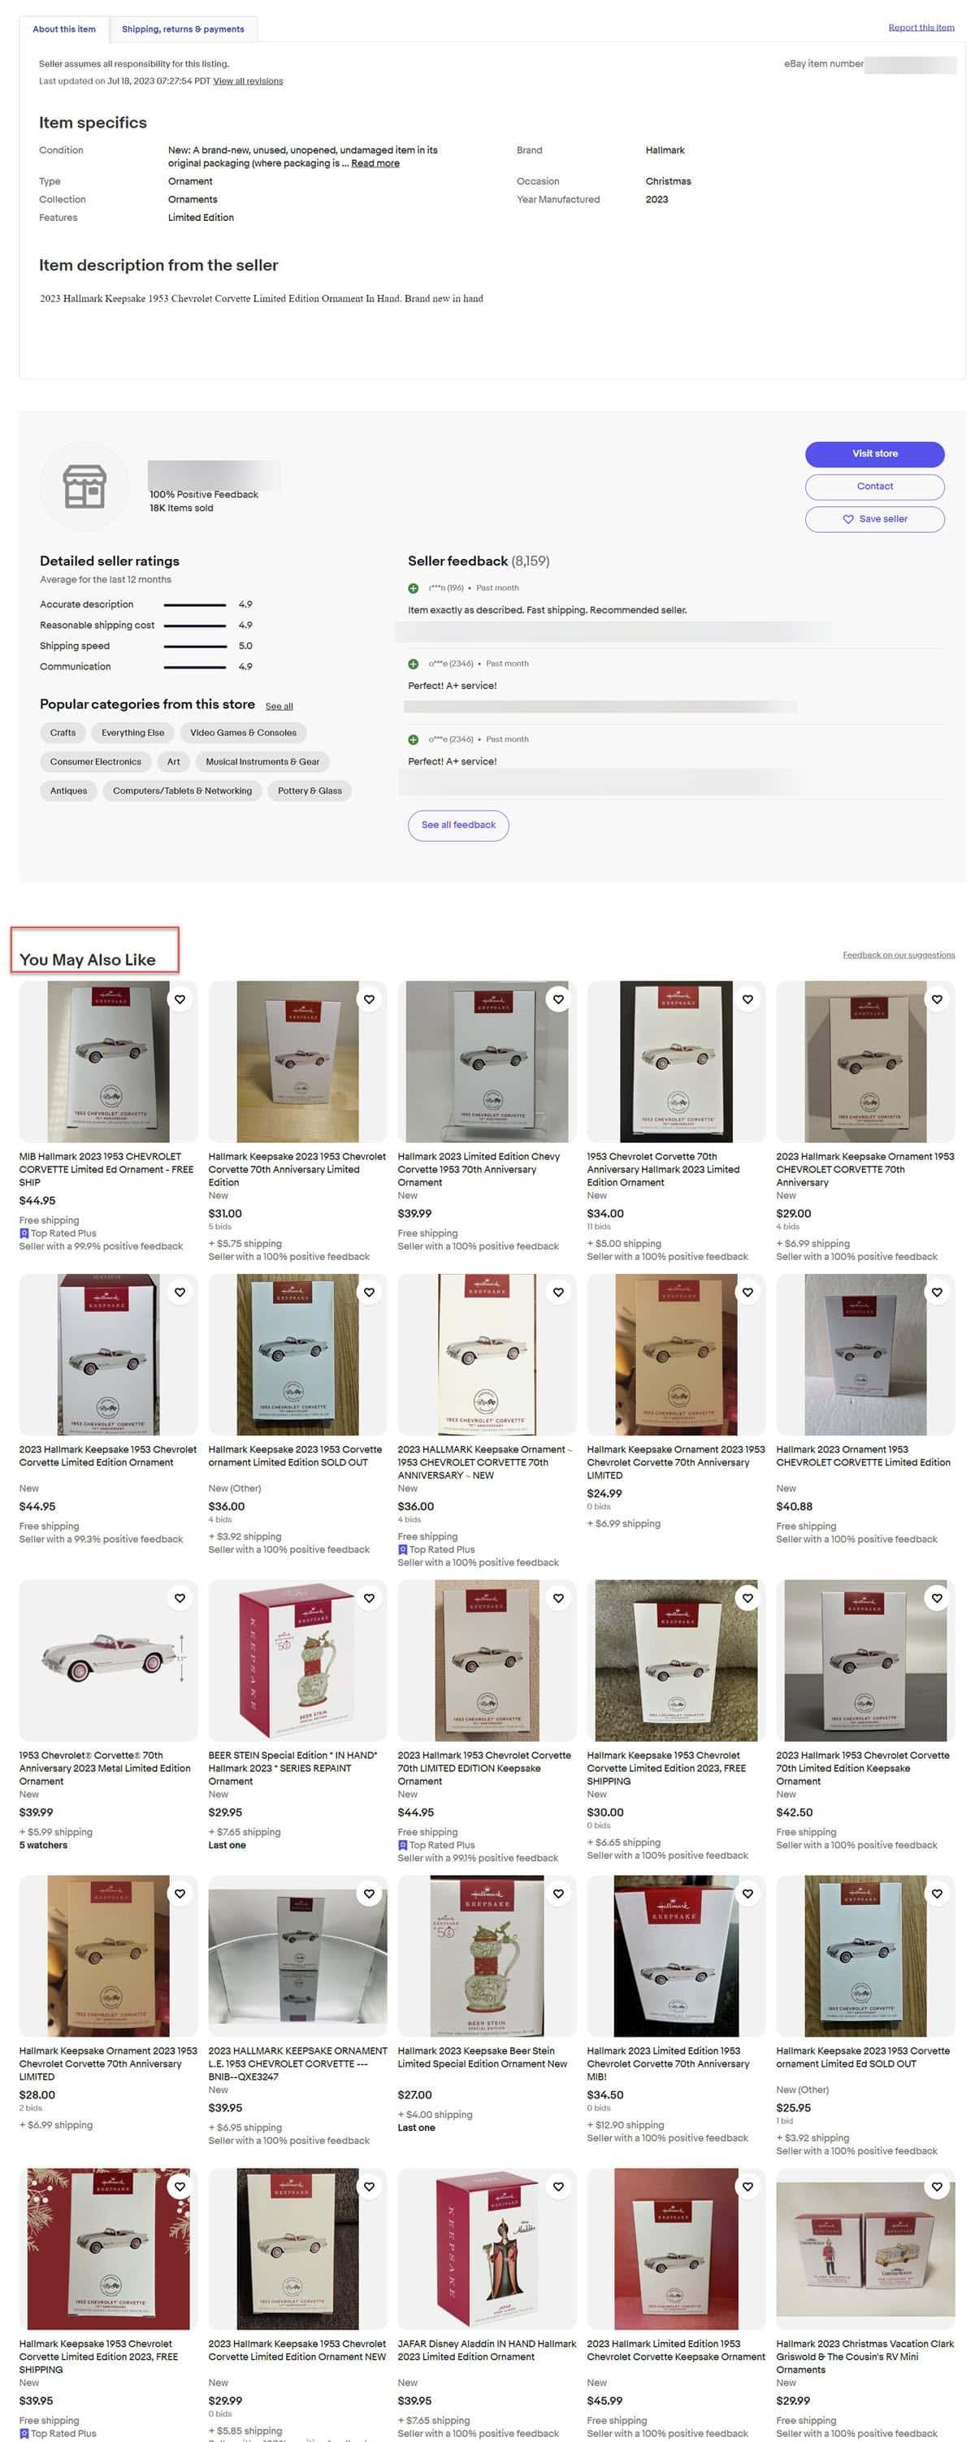Click heart on Christmas Vacation Clark Griswold listing
This screenshot has width=975, height=2442.
(937, 2187)
